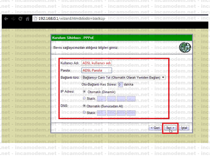Click the İptal cancel button
Image resolution: width=210 pixels, height=157 pixels.
(x=184, y=128)
